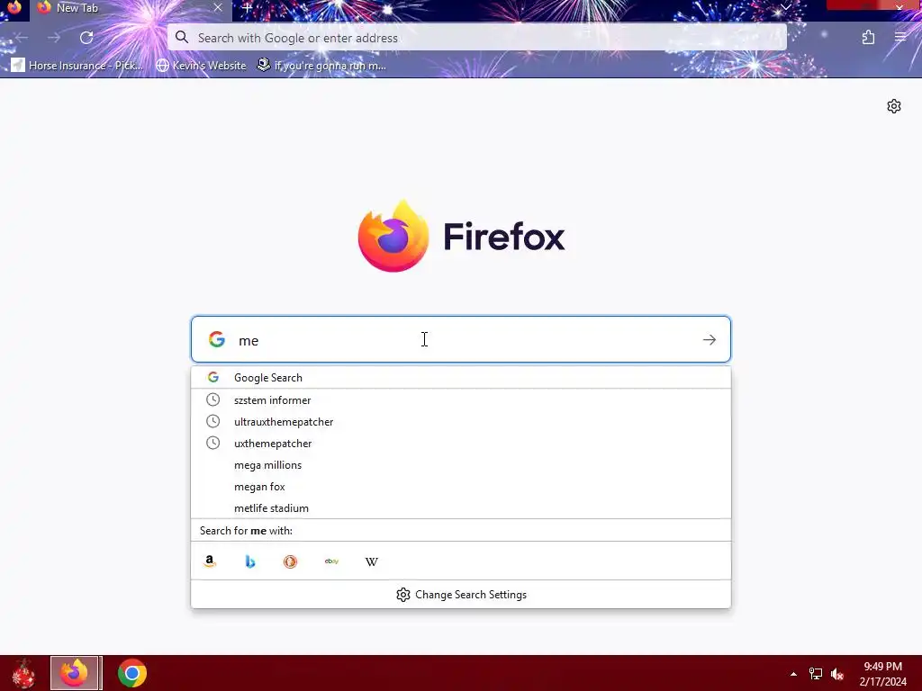Open Horse Insurance bookmark

(x=77, y=65)
